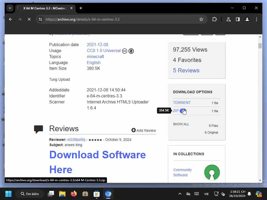The height and width of the screenshot is (200, 267).
Task: Open the notifications bell icon
Action: [x=249, y=194]
